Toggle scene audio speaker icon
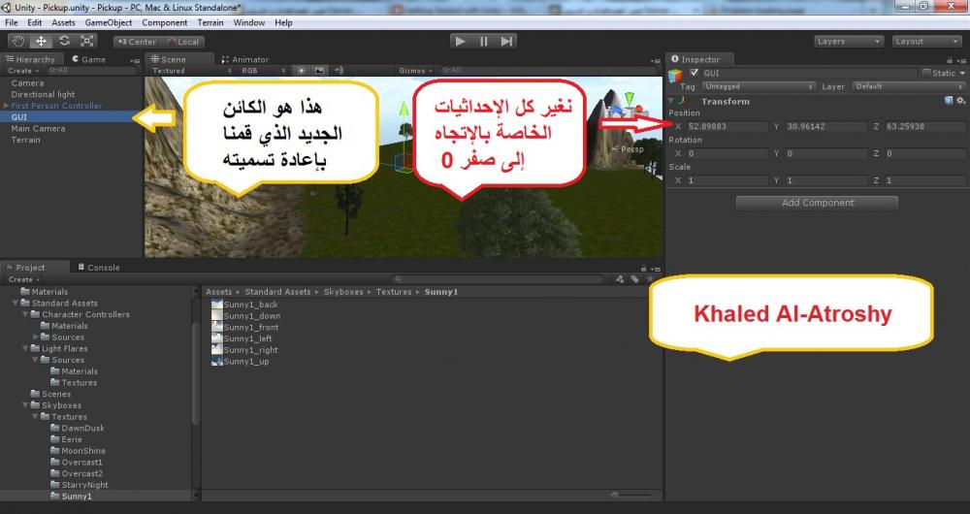Viewport: 970px width, 514px height. 339,71
